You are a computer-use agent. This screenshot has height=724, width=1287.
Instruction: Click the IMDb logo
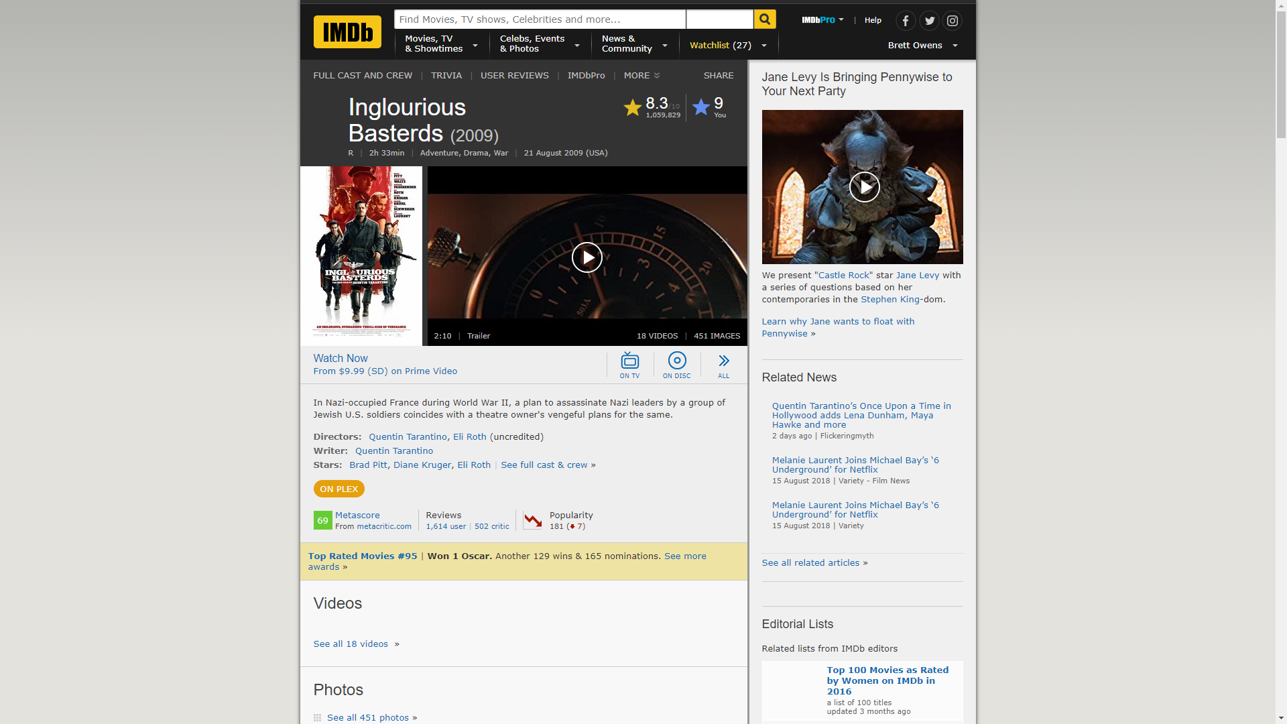pyautogui.click(x=347, y=32)
